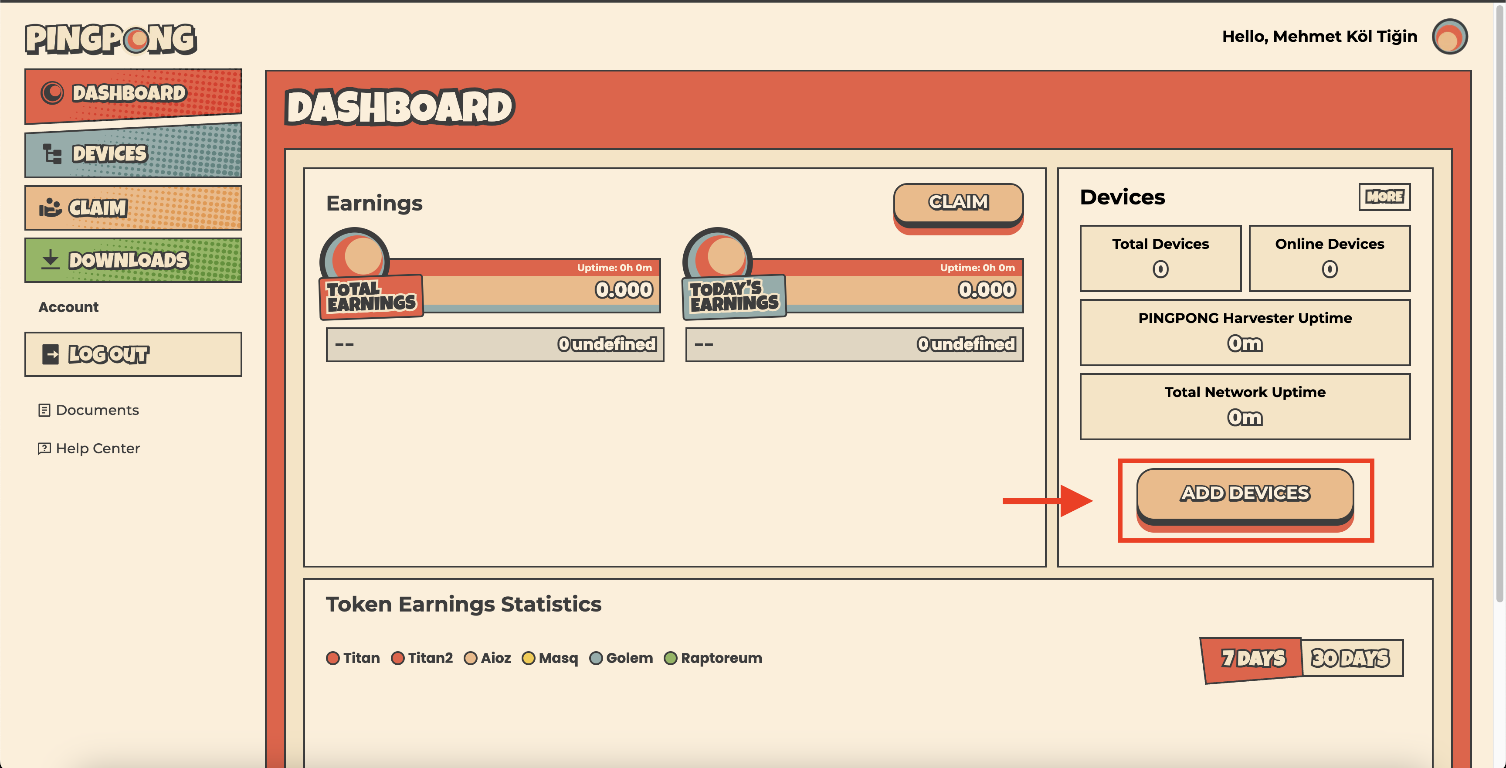Image resolution: width=1506 pixels, height=768 pixels.
Task: Toggle the Masq legend dot
Action: [x=528, y=658]
